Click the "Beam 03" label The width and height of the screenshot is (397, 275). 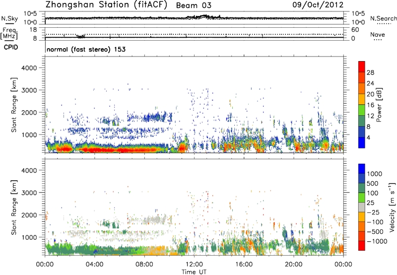click(194, 5)
